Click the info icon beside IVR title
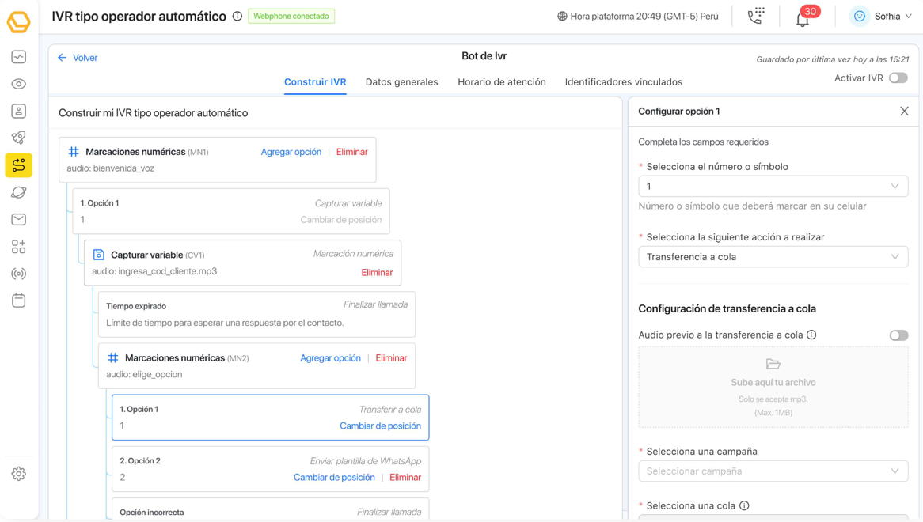Image resolution: width=923 pixels, height=522 pixels. (237, 16)
